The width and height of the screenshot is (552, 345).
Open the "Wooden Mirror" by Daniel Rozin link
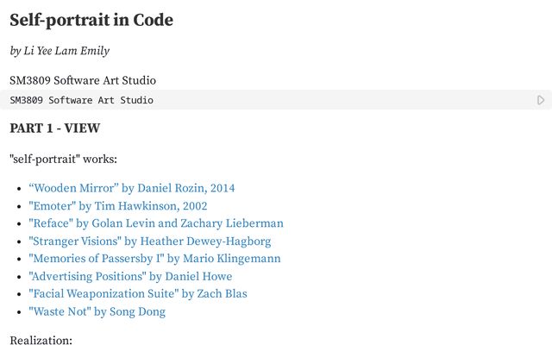click(x=132, y=188)
